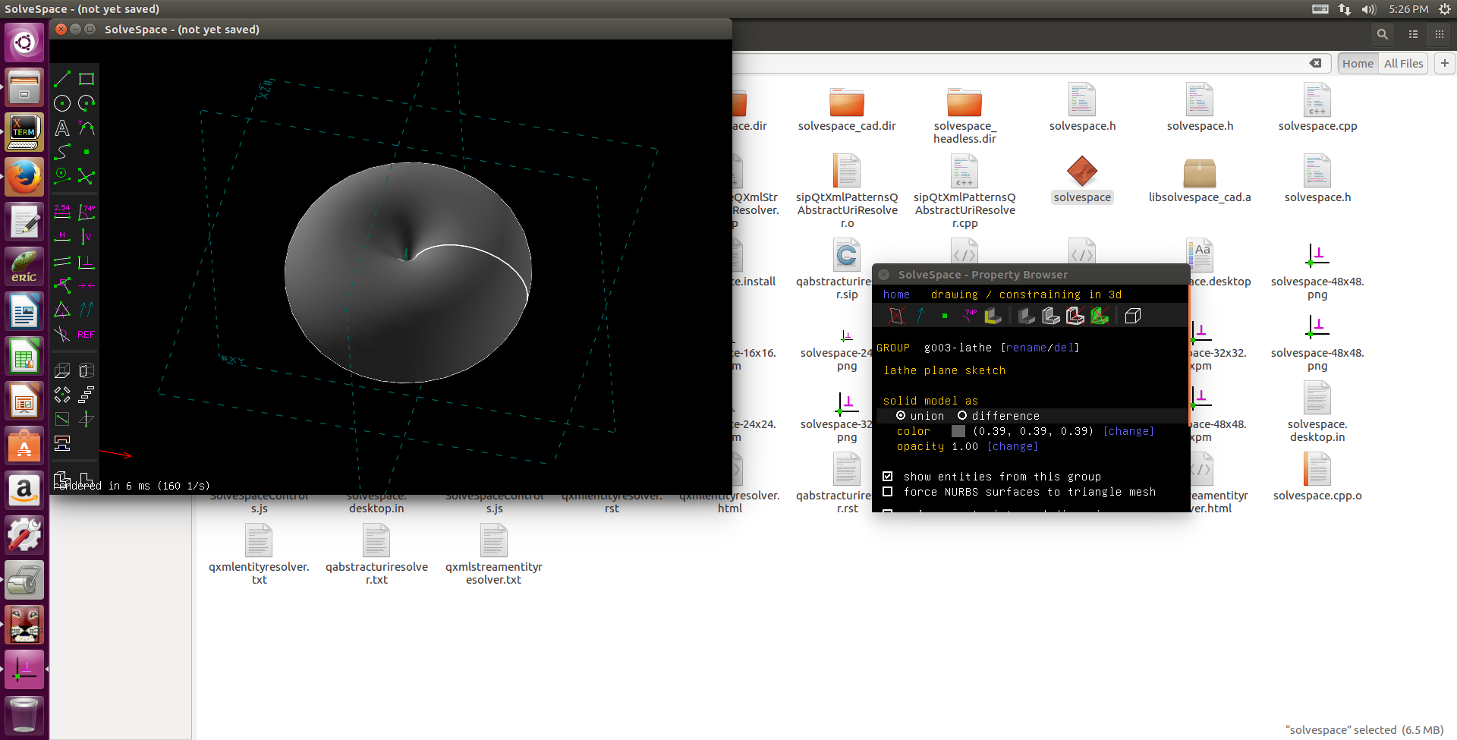Open Amazon from the Ubuntu launcher
Image resolution: width=1457 pixels, height=740 pixels.
24,490
